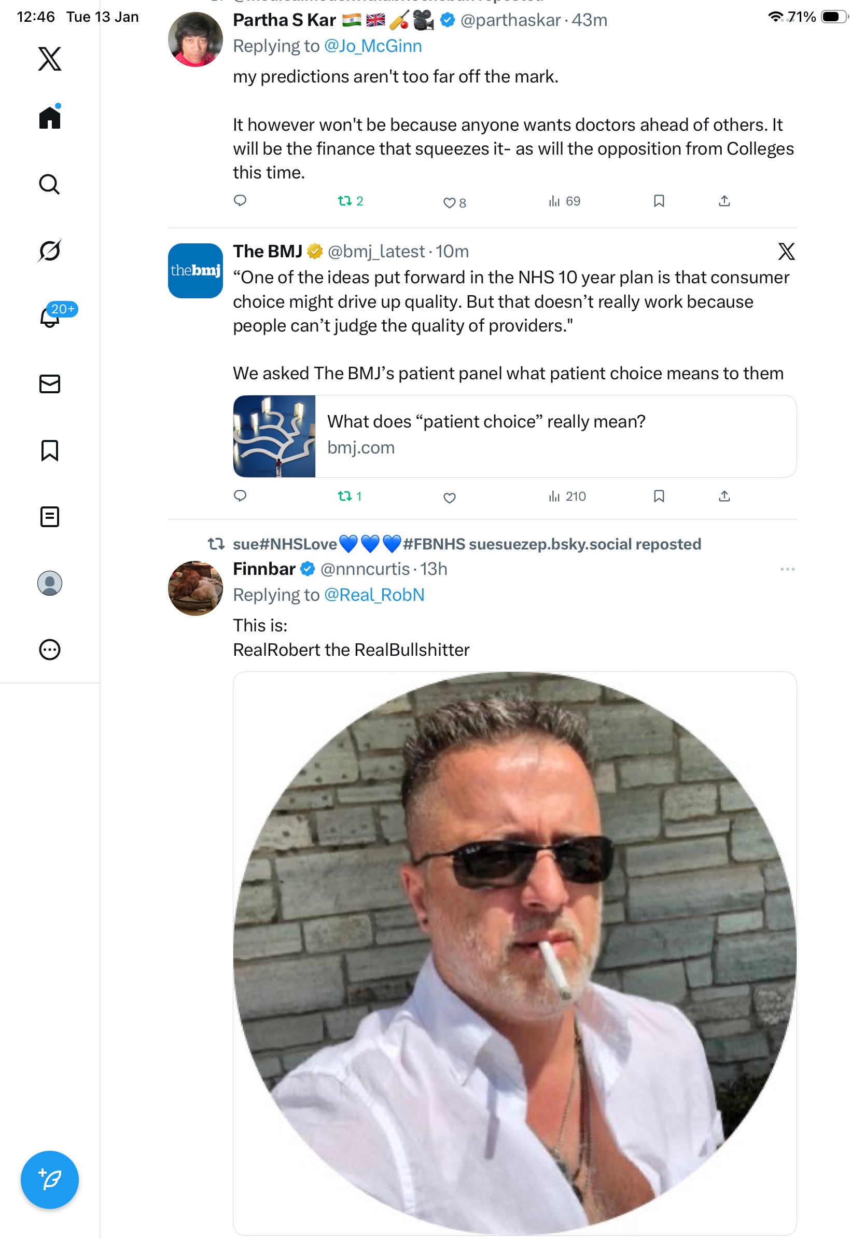This screenshot has height=1239, width=865.
Task: Open Notifications with 20+ badge
Action: pos(50,317)
